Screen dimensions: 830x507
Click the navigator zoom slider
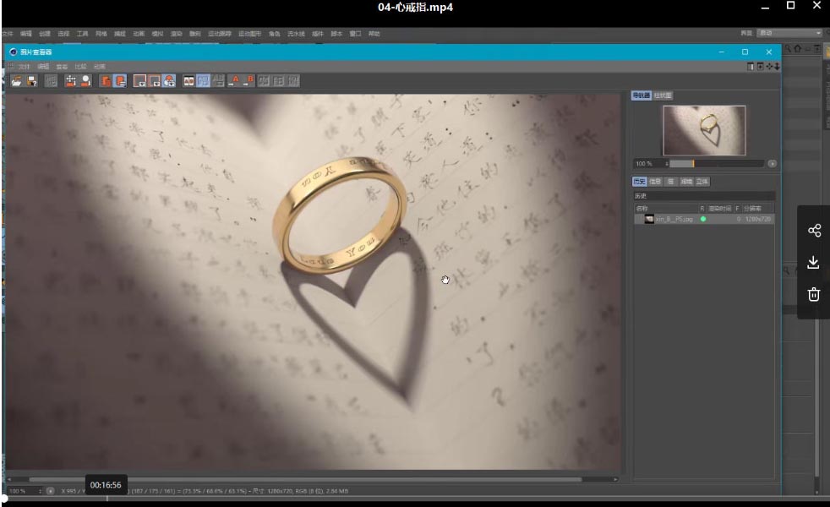tap(718, 164)
